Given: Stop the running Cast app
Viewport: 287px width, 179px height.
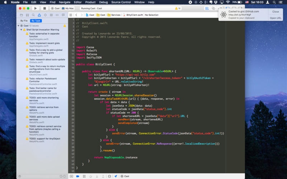Looking at the screenshot, I should [x=44, y=8].
